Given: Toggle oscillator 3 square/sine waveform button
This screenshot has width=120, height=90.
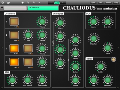Looking at the screenshot, I should [x=14, y=48].
